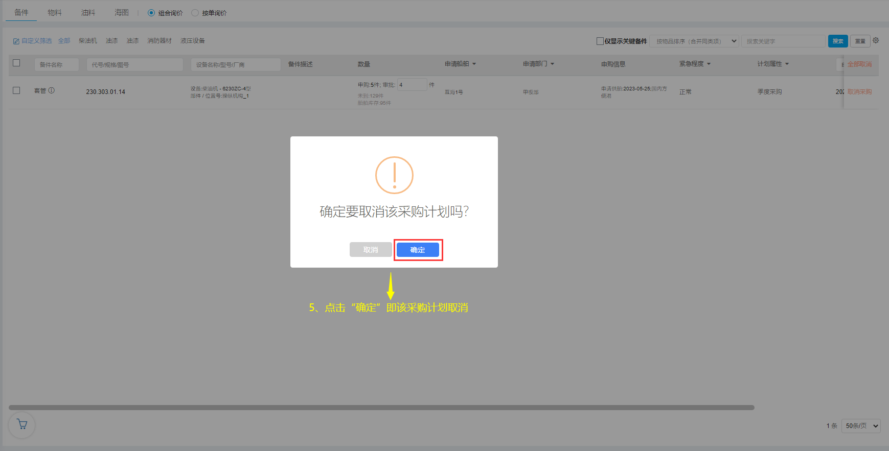Click the 备件名称 filter input

(x=57, y=64)
